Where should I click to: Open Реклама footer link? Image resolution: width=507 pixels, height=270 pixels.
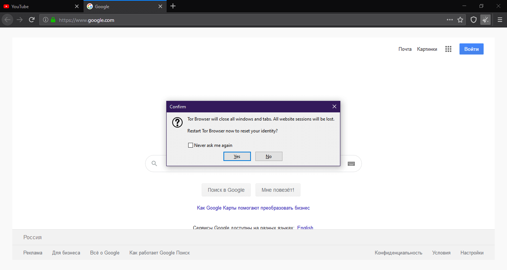click(33, 253)
